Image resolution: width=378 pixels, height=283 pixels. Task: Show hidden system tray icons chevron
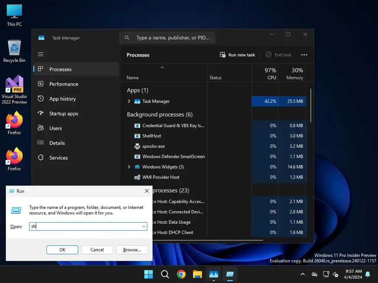click(303, 274)
